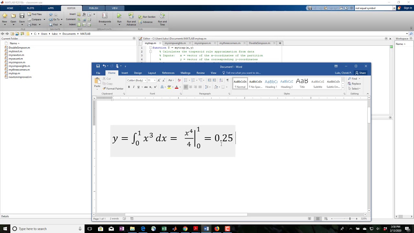Click the Undo icon in Word

point(104,66)
